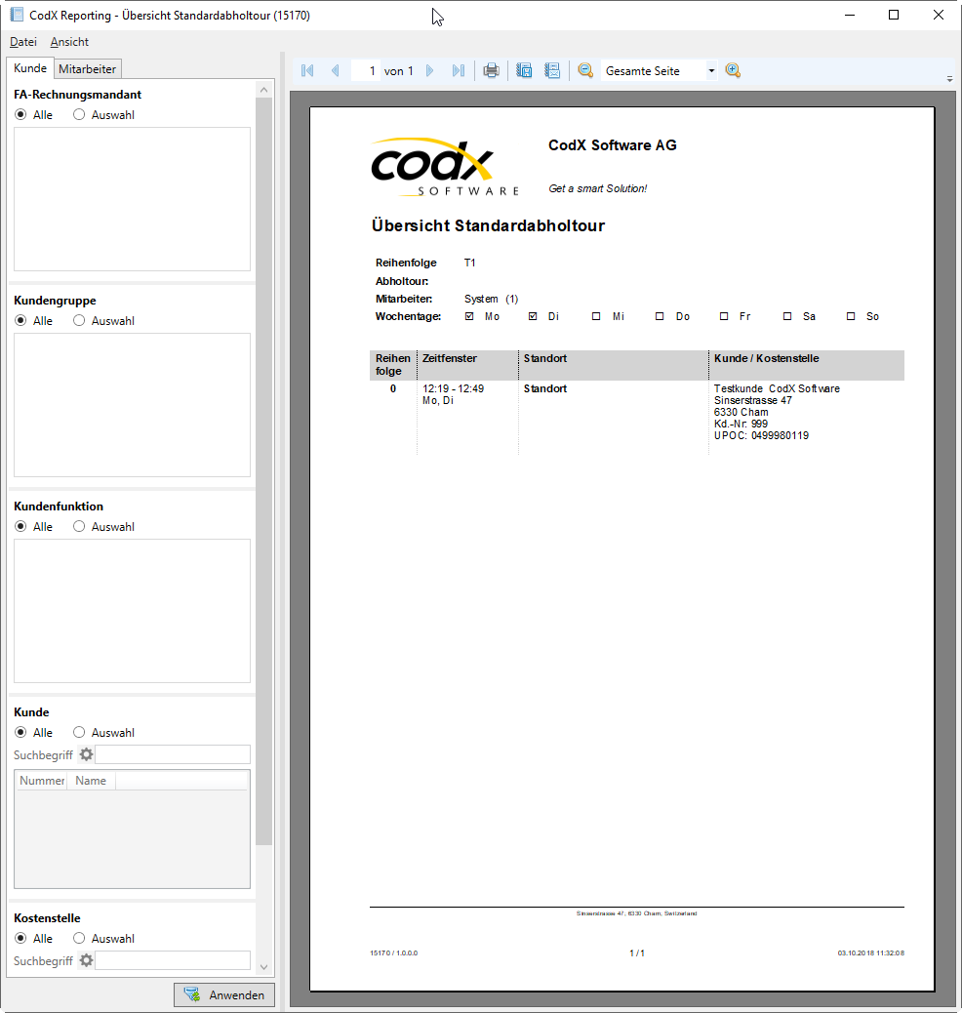Click CodX Reporting app icon in title bar
Image resolution: width=962 pixels, height=1013 pixels.
(x=17, y=15)
